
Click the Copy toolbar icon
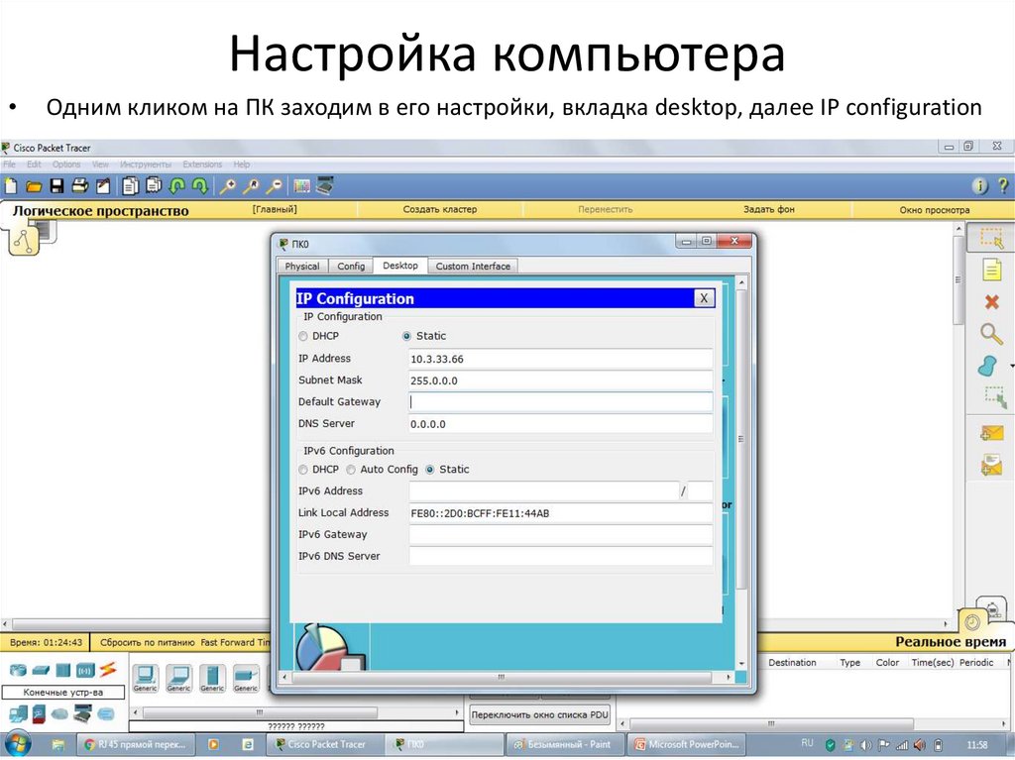[130, 186]
